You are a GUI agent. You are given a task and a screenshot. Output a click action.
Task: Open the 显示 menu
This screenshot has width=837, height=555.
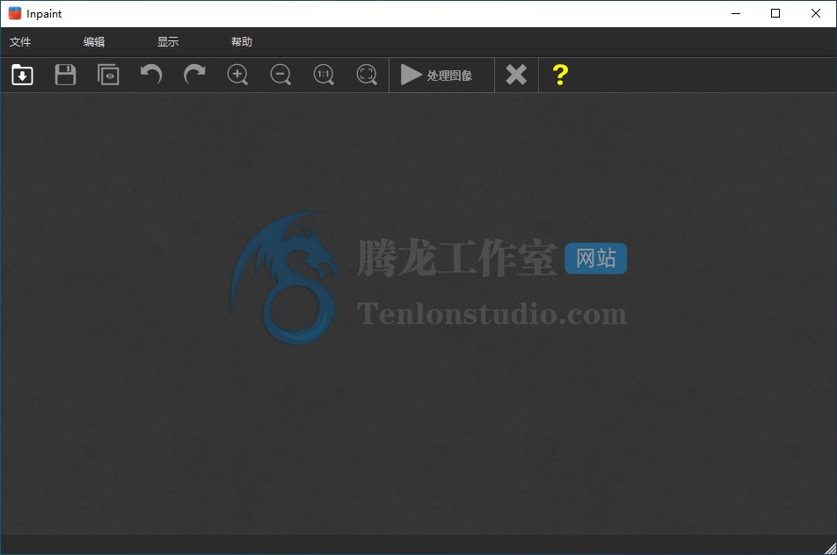pyautogui.click(x=168, y=41)
